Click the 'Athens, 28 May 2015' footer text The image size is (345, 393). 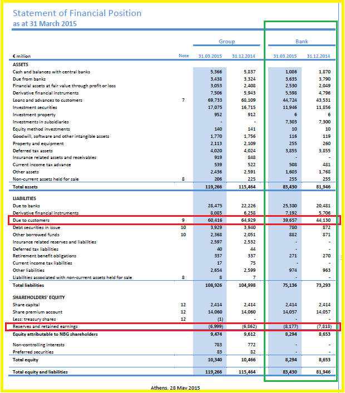coord(175,387)
